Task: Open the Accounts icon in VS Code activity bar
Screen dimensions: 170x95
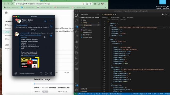Action: pyautogui.click(x=76, y=84)
